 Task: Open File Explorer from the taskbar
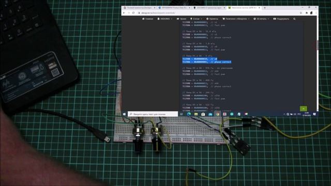[196, 114]
